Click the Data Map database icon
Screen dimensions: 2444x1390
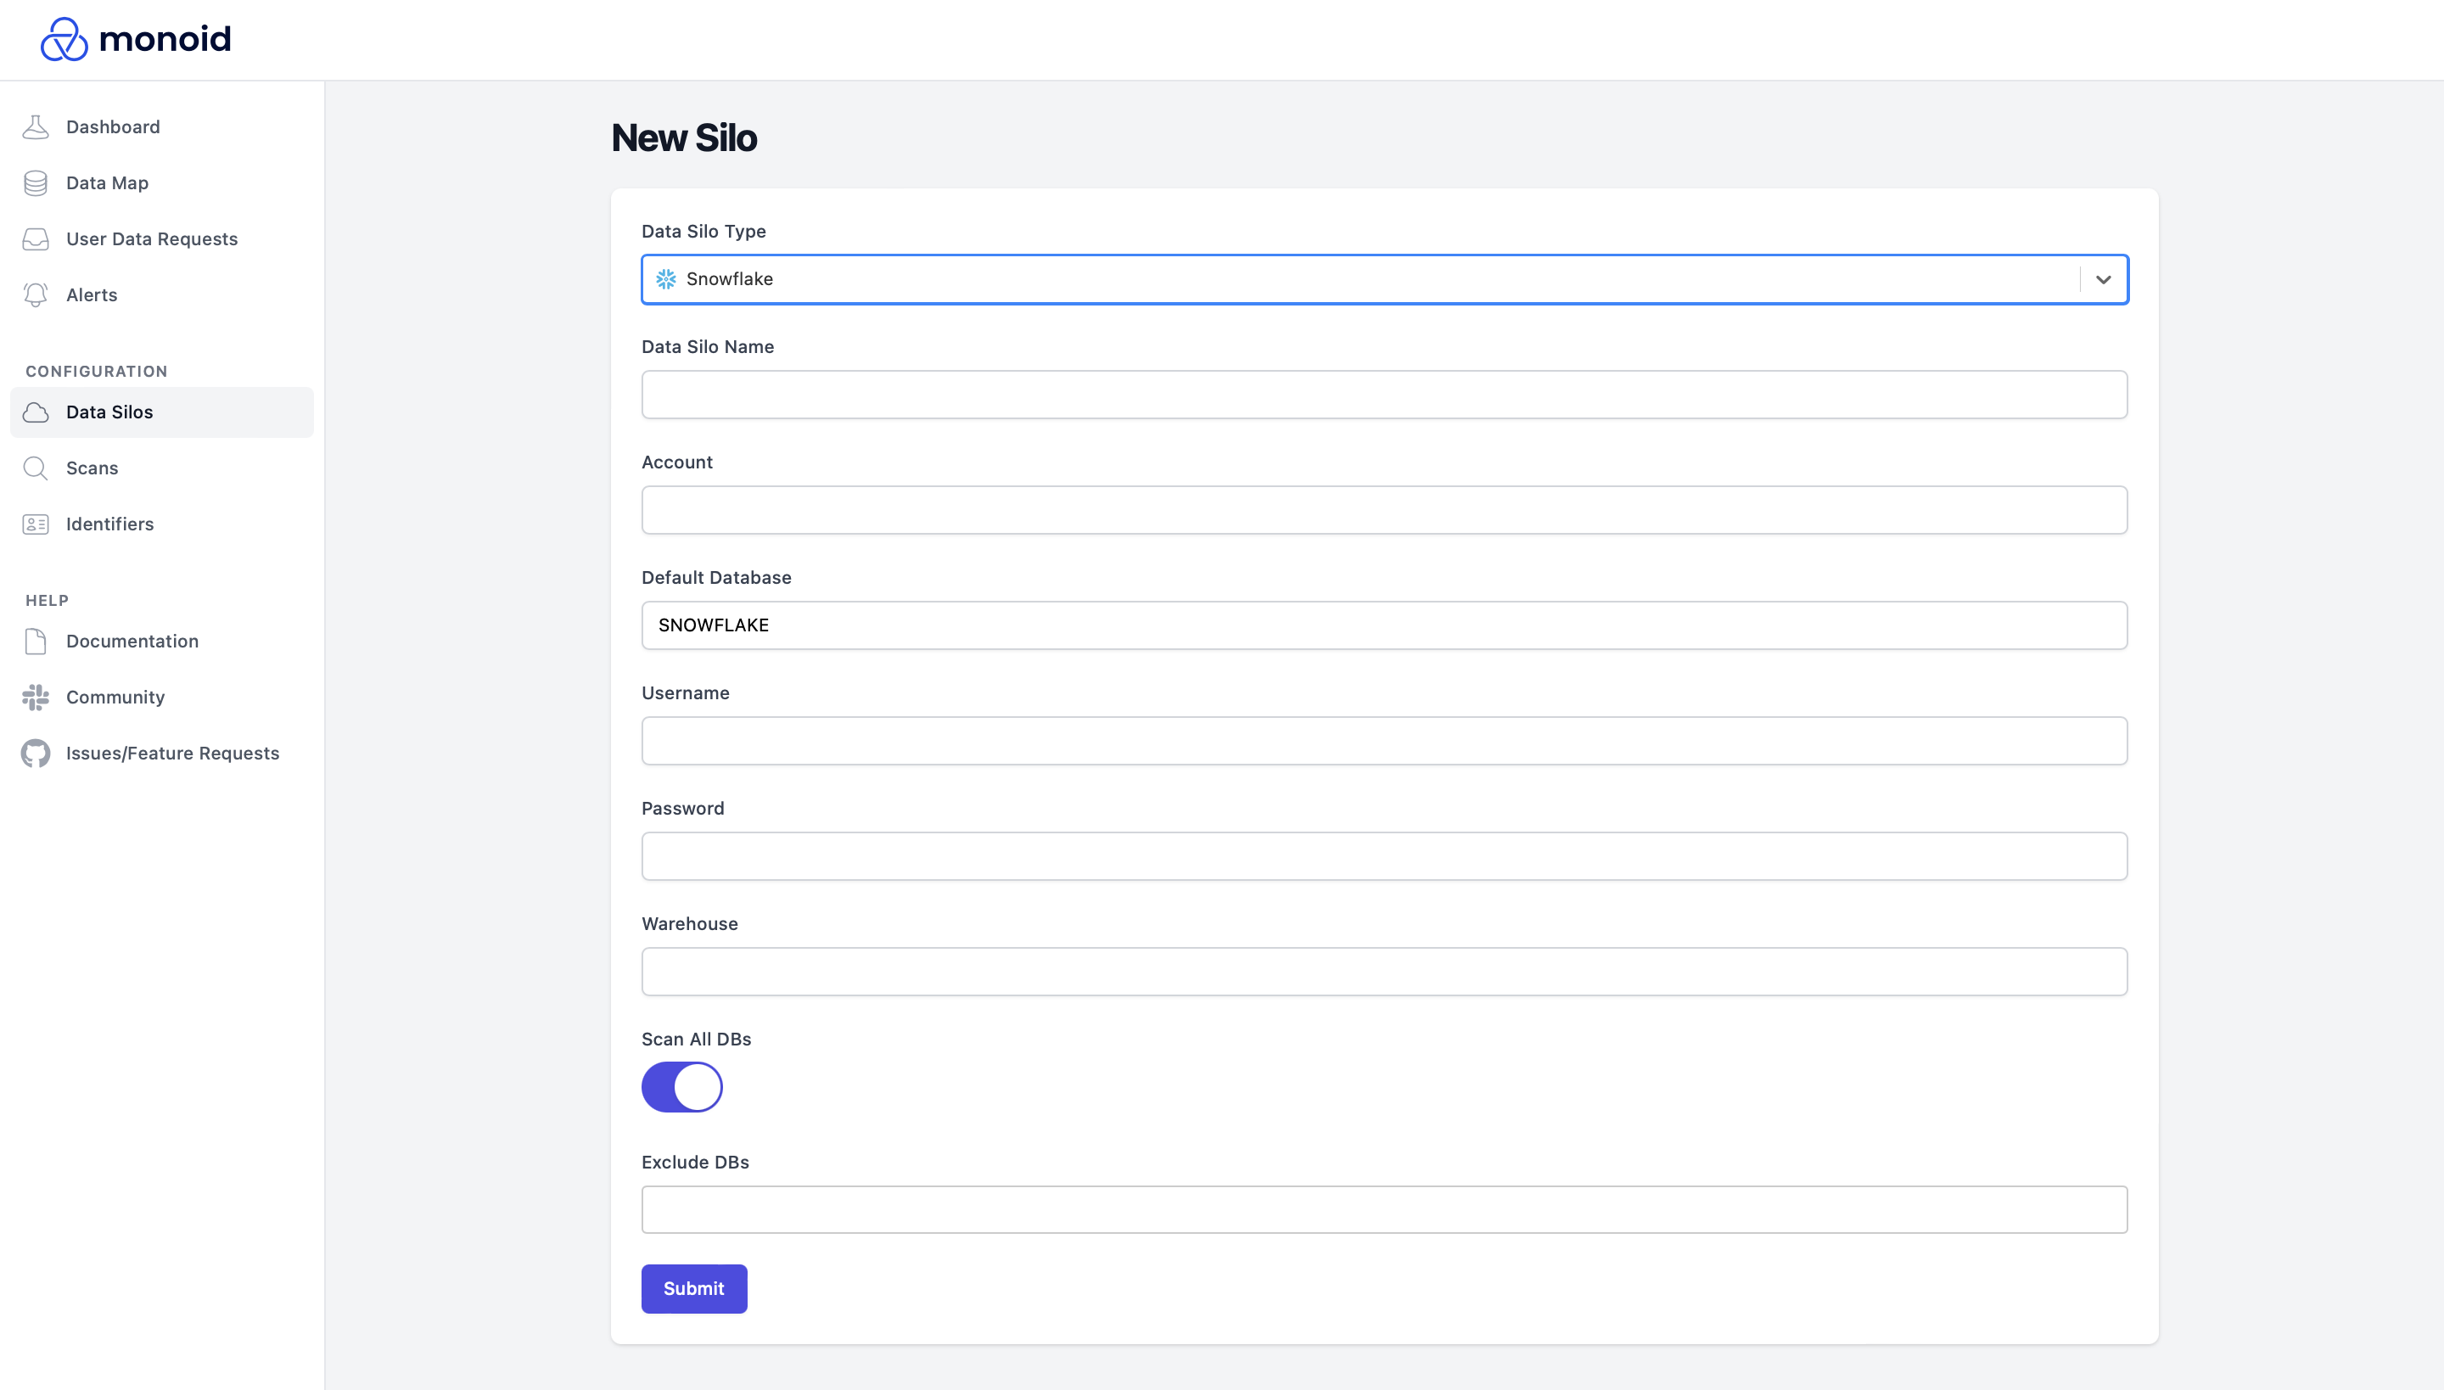point(36,183)
